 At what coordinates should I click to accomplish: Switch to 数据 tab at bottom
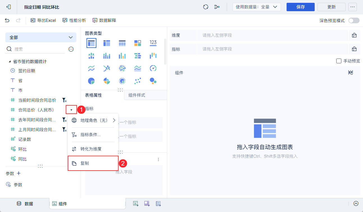coord(25,204)
